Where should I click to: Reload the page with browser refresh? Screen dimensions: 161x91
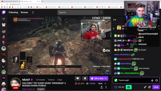pyautogui.click(x=7, y=4)
